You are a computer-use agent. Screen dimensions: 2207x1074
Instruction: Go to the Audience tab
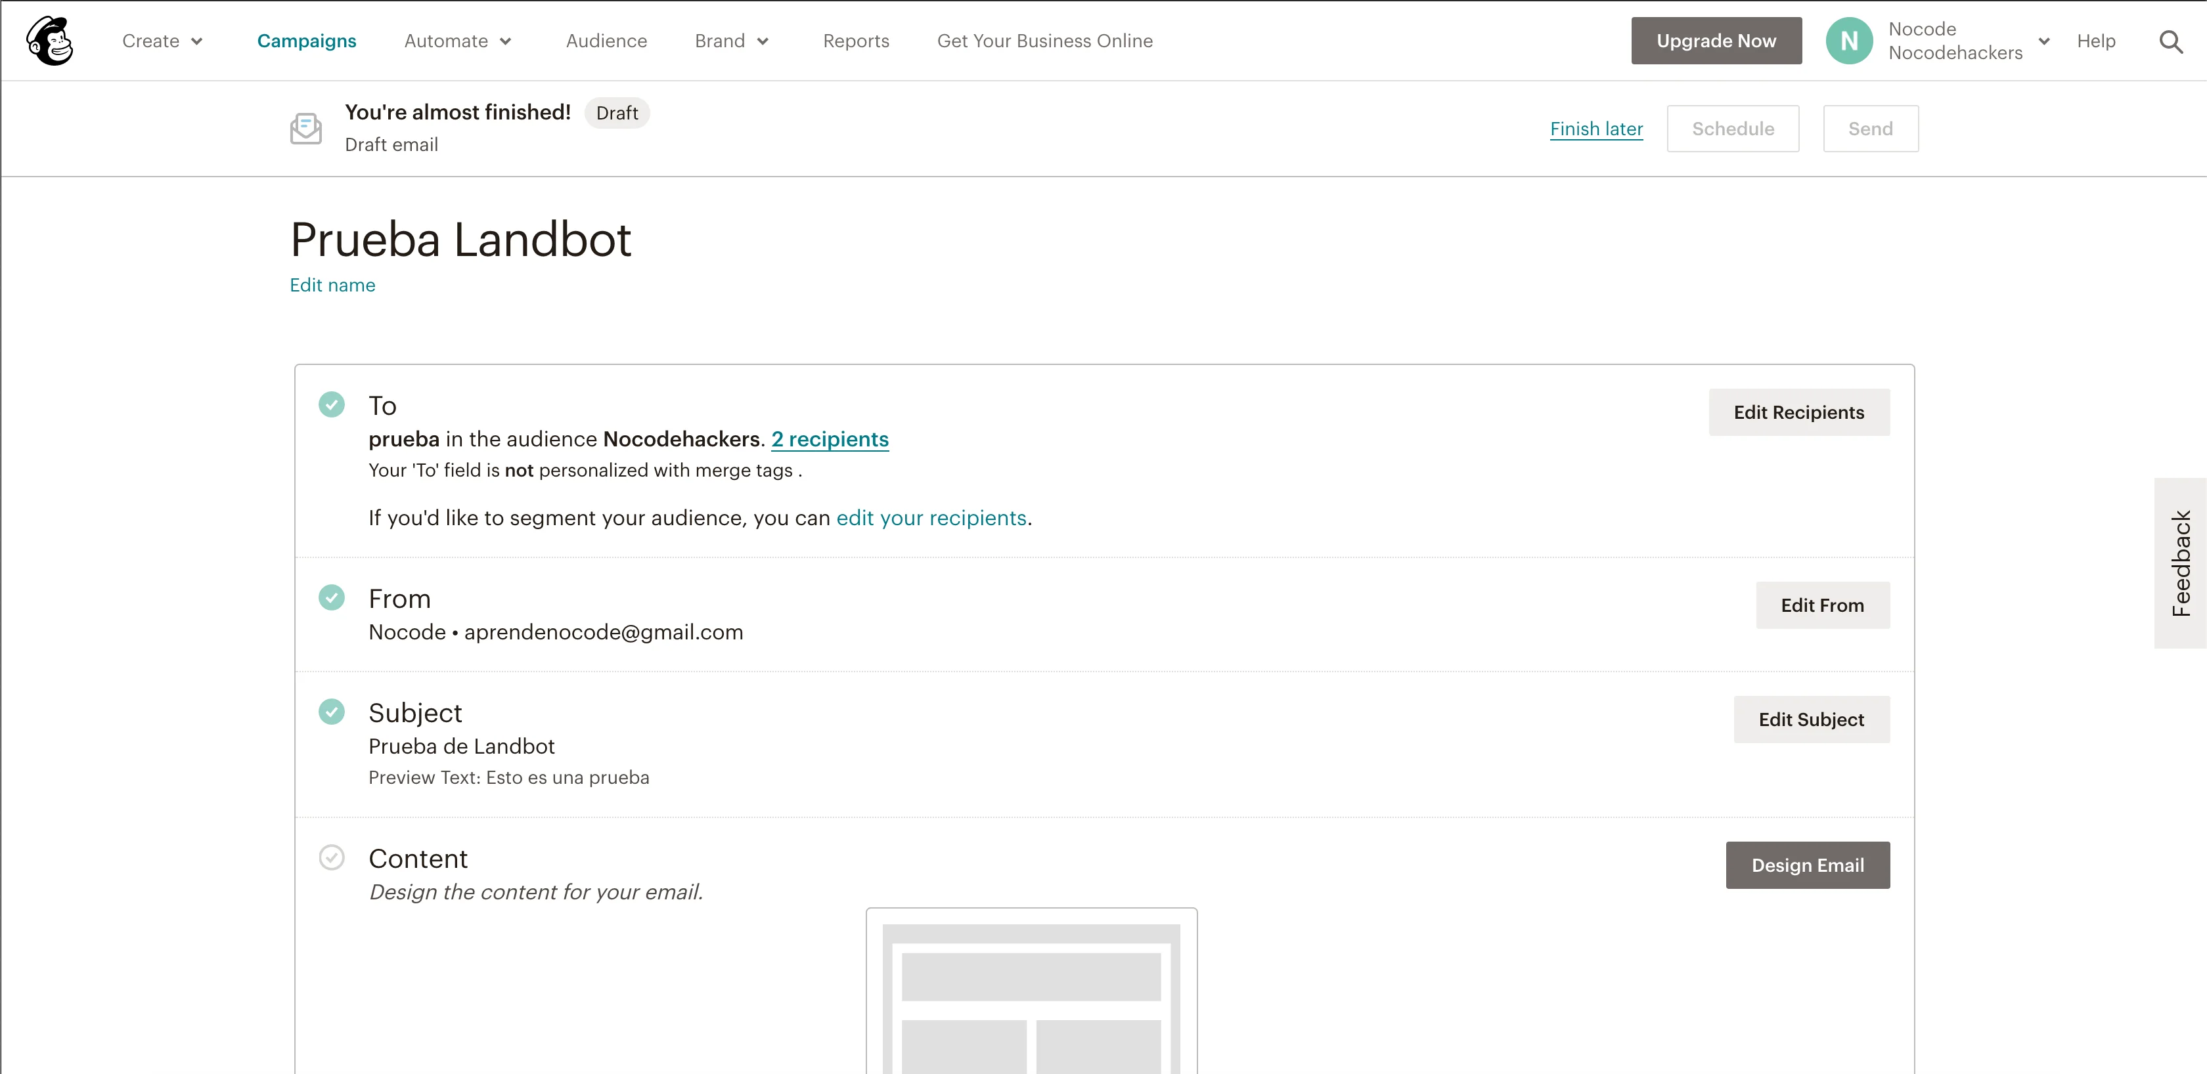click(x=606, y=41)
